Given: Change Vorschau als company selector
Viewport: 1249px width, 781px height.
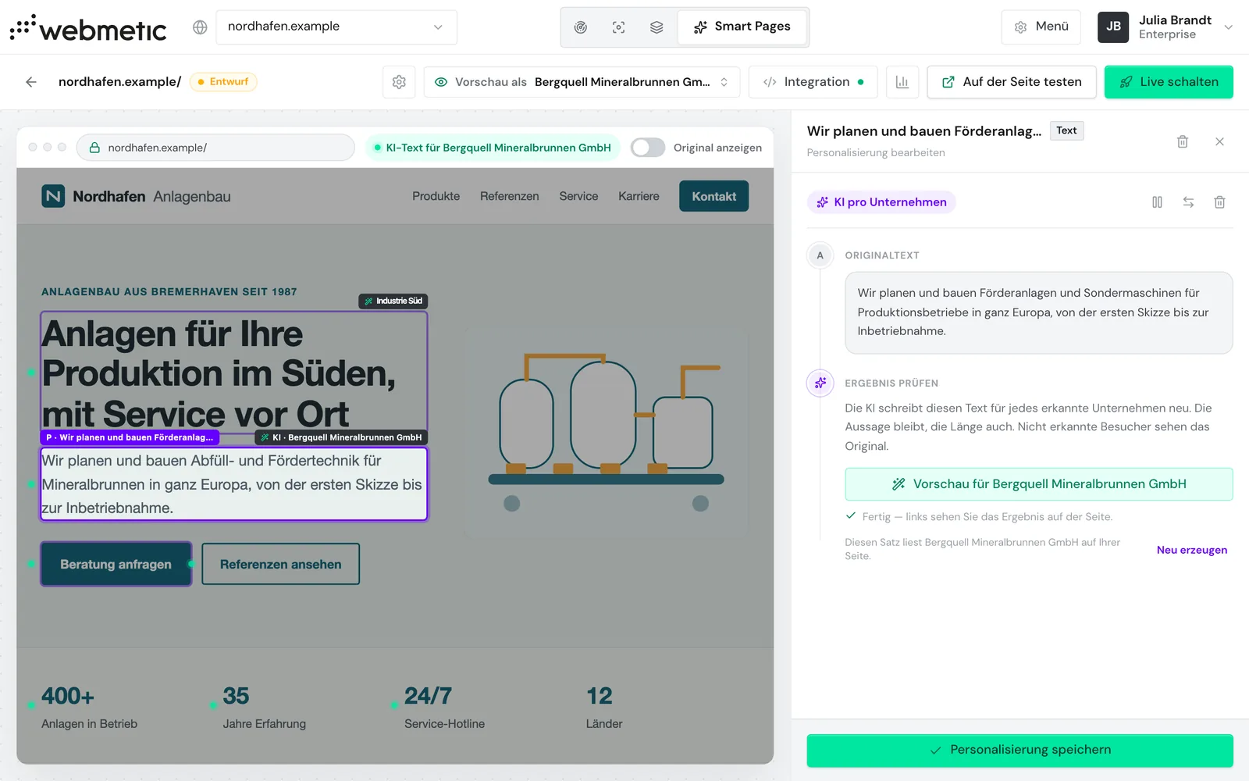Looking at the screenshot, I should pyautogui.click(x=582, y=82).
